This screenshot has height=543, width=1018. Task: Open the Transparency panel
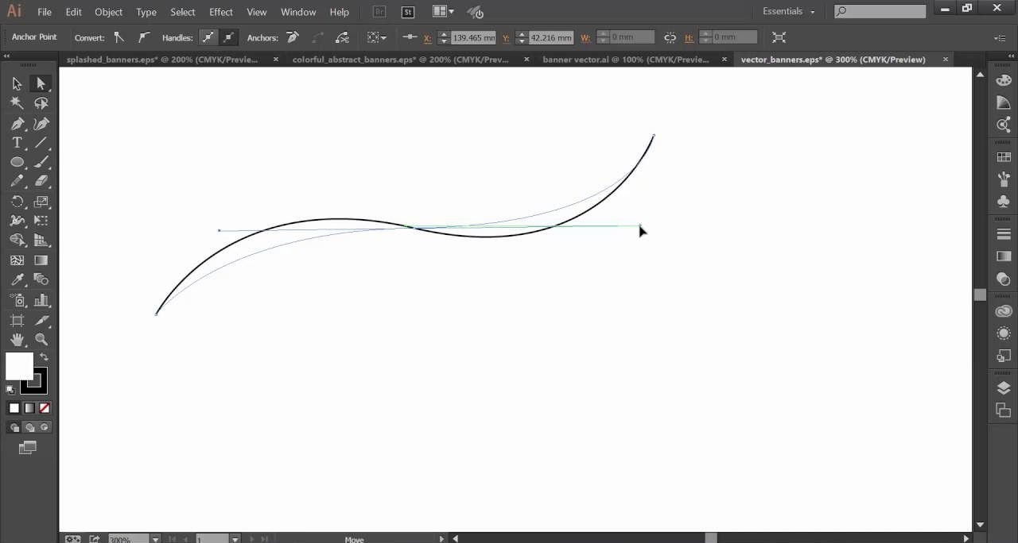pyautogui.click(x=1004, y=279)
